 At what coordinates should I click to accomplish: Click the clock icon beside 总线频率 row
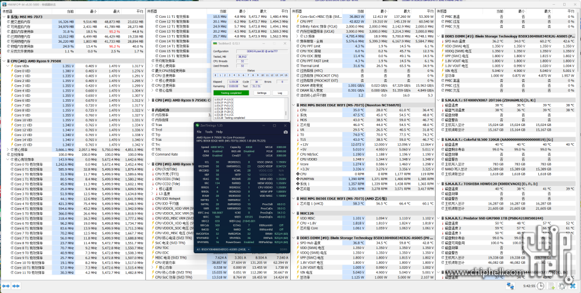(8, 155)
